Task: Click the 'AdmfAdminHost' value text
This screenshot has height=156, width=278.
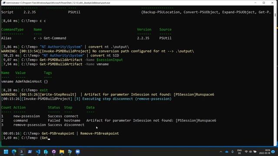Action: click(29, 81)
